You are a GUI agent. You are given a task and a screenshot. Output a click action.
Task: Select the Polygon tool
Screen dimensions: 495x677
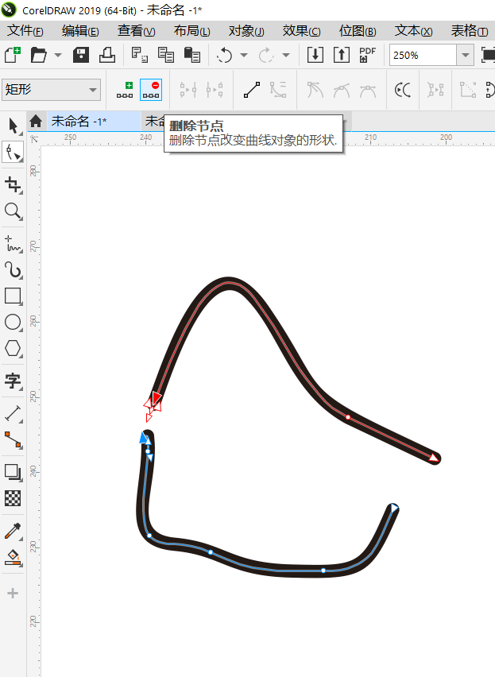click(13, 348)
